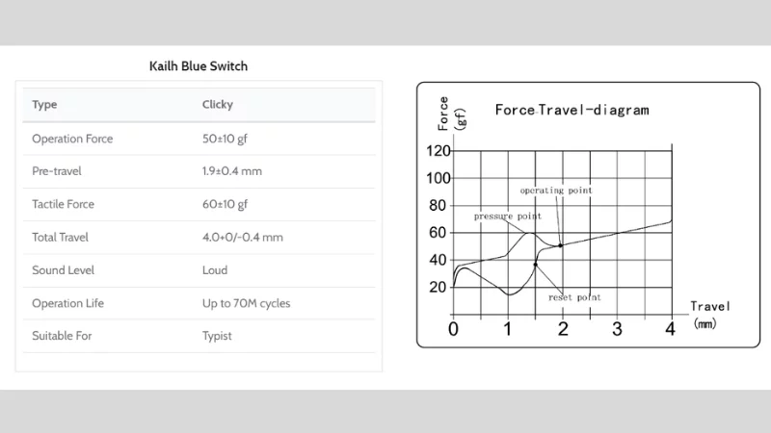Image resolution: width=771 pixels, height=433 pixels.
Task: Click the operating point dot on graph
Action: (x=560, y=245)
